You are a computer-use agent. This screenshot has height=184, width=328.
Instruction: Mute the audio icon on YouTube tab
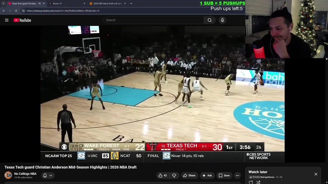39,4
